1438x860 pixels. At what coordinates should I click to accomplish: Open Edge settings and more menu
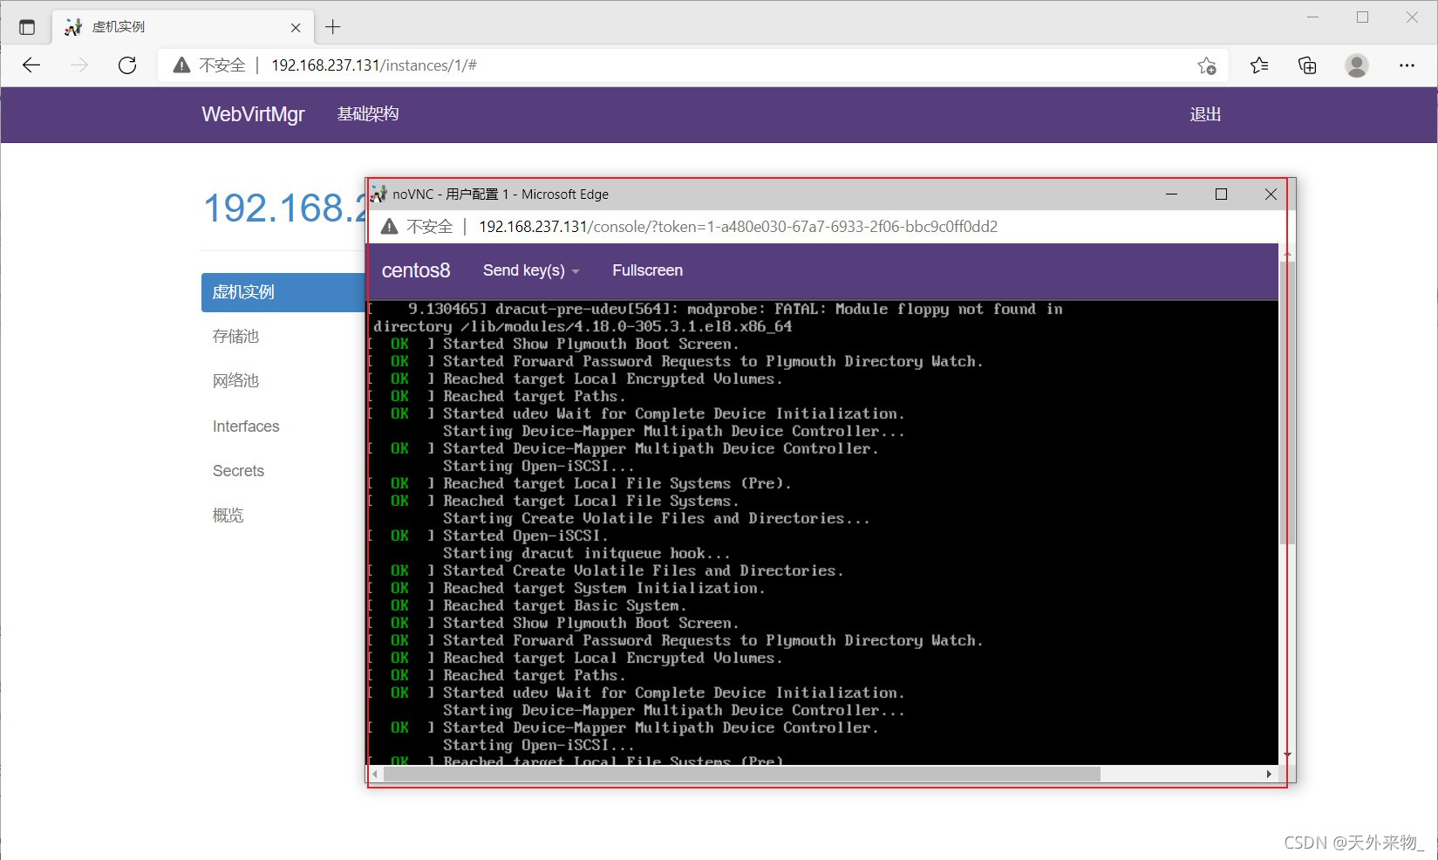tap(1407, 65)
